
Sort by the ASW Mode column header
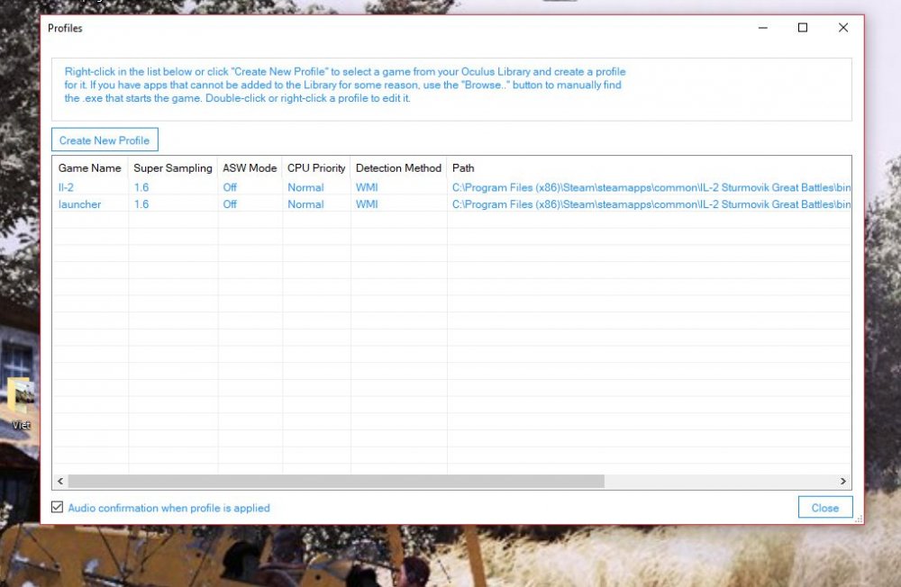[x=250, y=168]
